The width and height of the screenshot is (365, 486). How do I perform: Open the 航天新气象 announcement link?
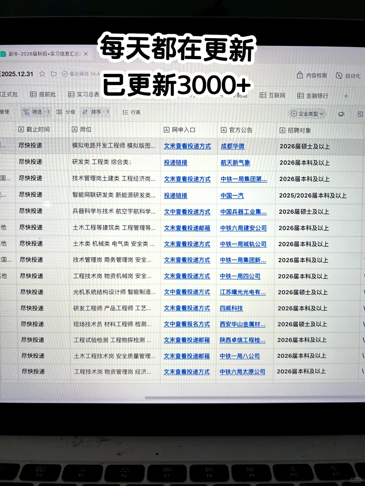tap(235, 163)
